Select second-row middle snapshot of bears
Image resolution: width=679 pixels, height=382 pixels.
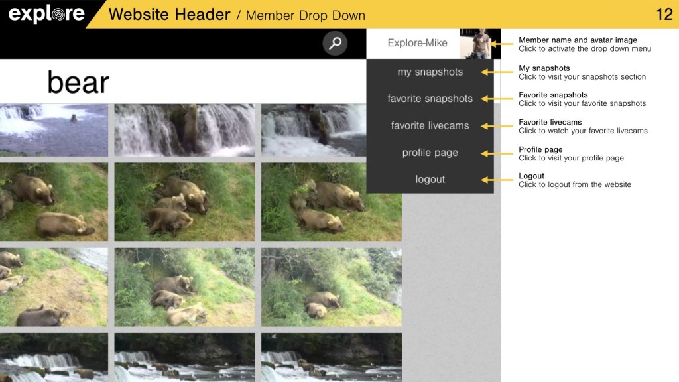[x=184, y=202]
